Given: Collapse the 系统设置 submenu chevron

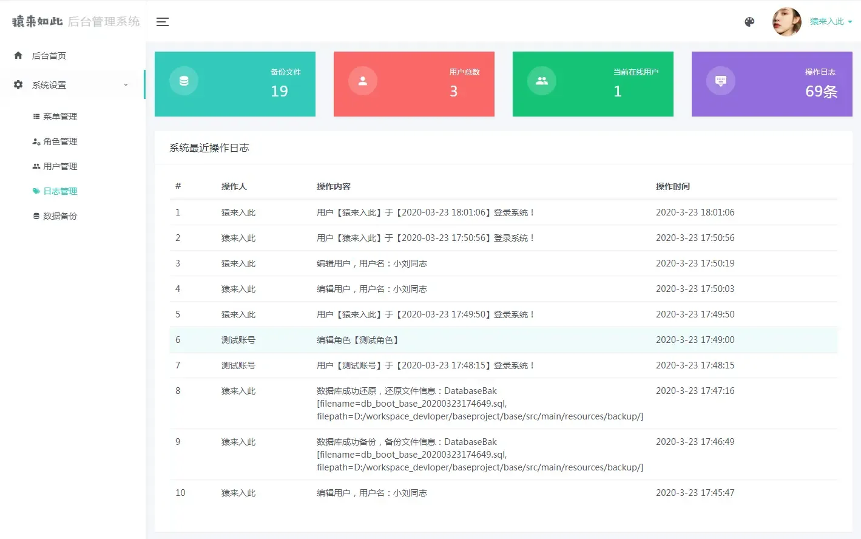Looking at the screenshot, I should 126,85.
